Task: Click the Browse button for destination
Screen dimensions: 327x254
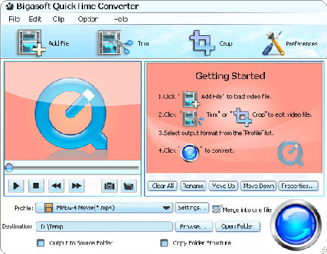Action: coord(193,227)
